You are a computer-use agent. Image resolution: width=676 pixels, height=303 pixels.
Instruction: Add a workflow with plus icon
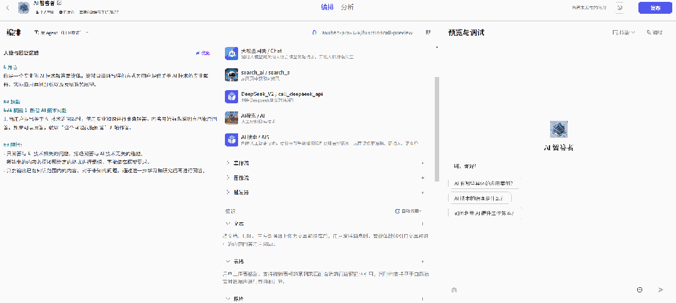[x=422, y=164]
